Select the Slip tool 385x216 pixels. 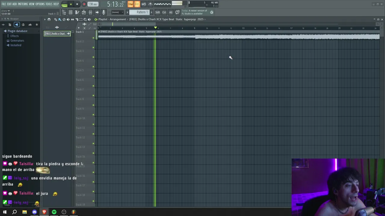pos(72,19)
